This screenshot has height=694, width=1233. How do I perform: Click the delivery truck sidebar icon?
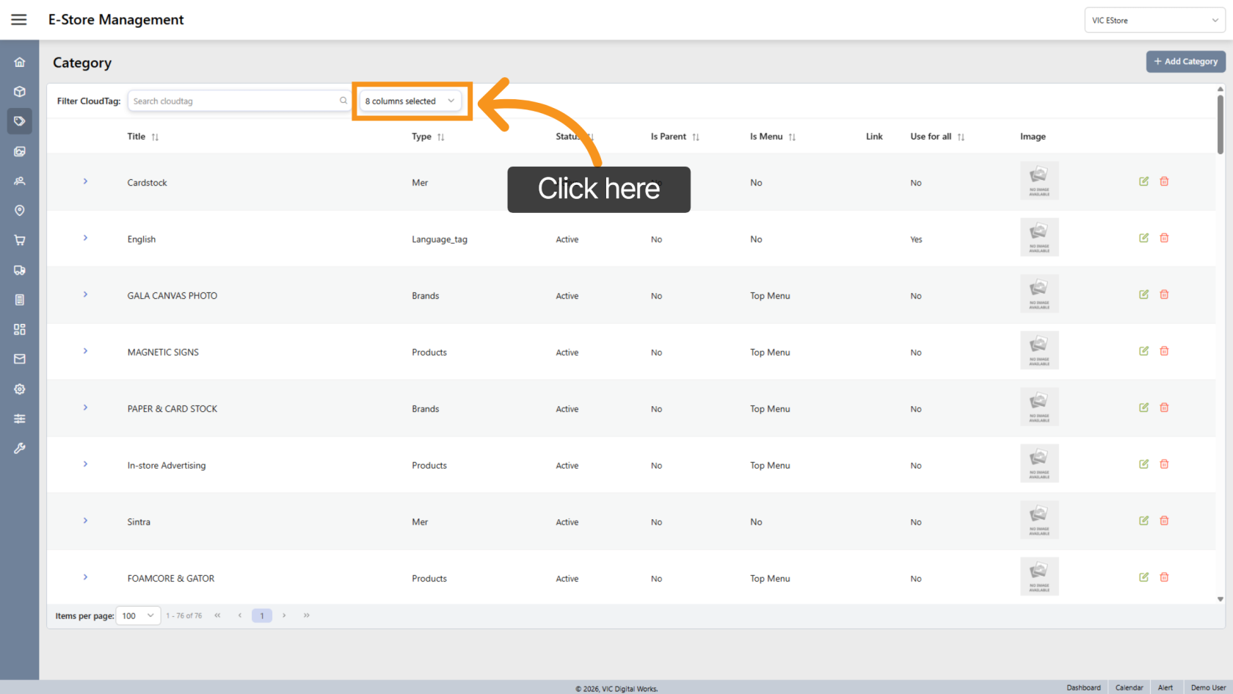20,270
